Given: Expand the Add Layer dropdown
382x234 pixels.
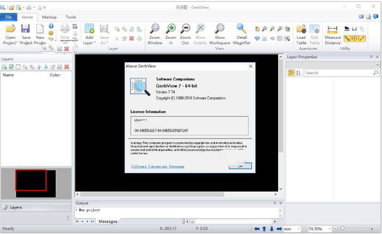Looking at the screenshot, I should click(95, 43).
